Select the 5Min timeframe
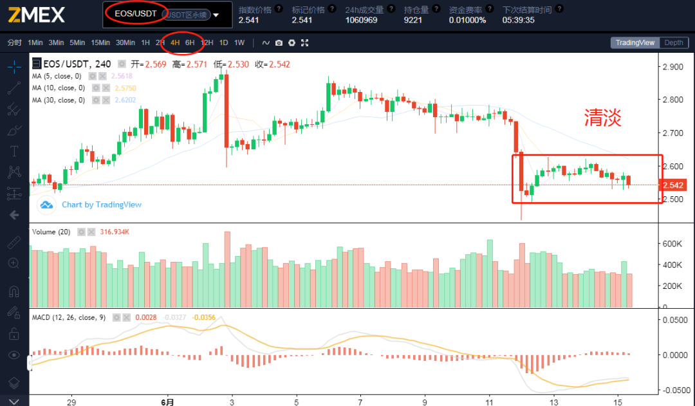Viewport: 695px width, 406px height. pyautogui.click(x=77, y=42)
